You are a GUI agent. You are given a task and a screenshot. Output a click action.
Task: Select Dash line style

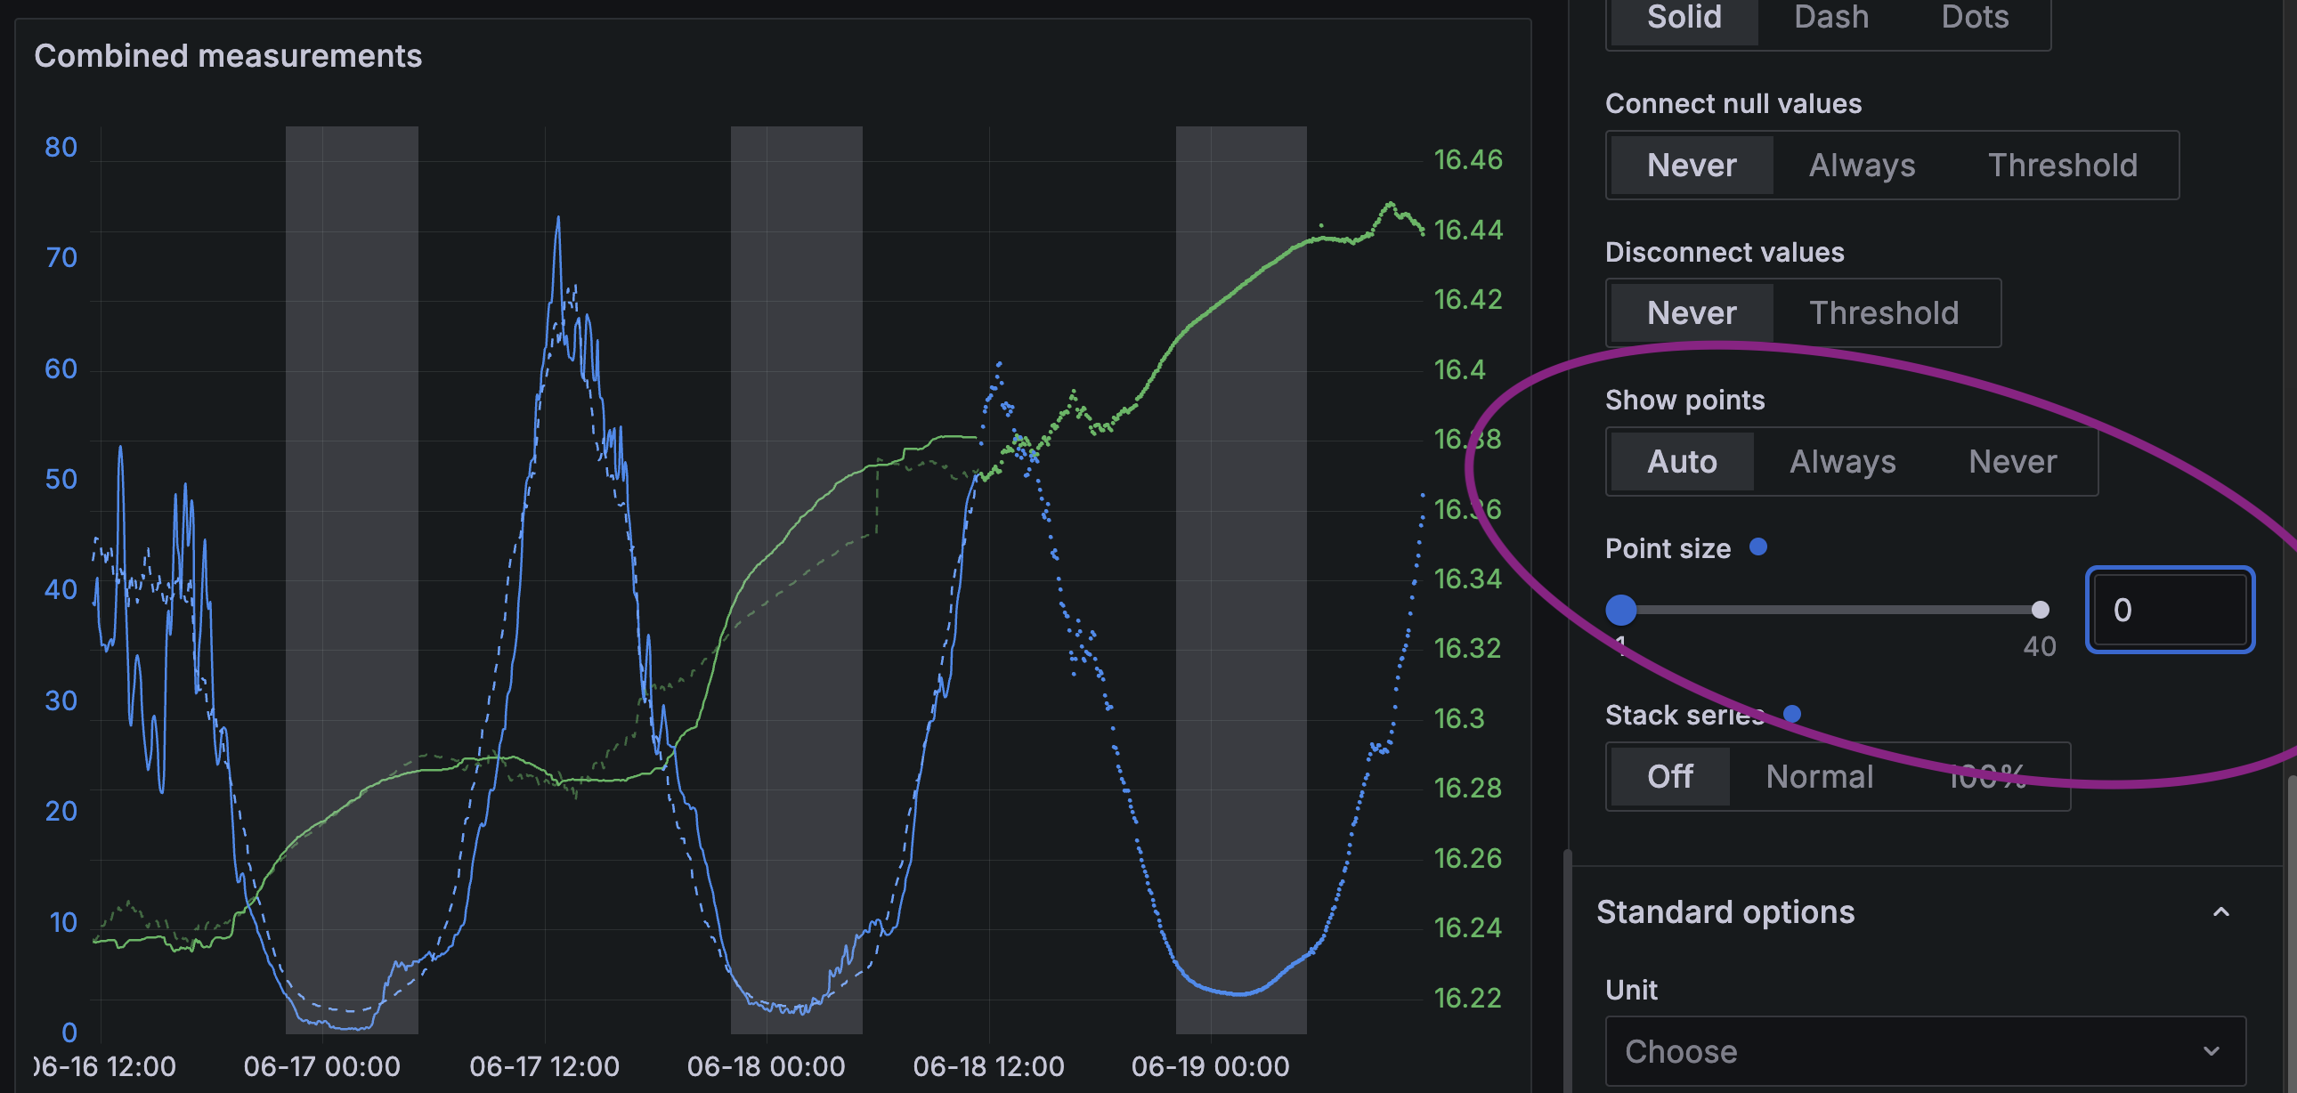[x=1830, y=18]
